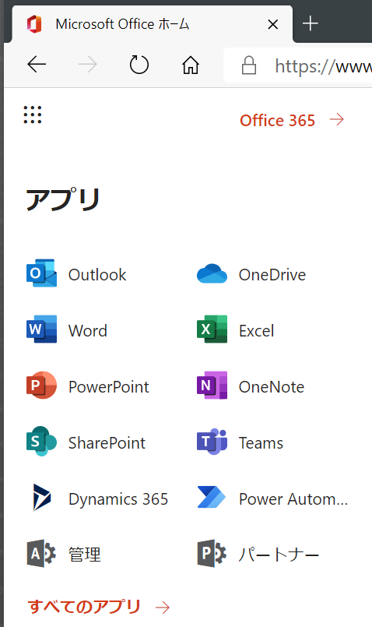Refresh the page with the reload button
372x627 pixels.
[x=139, y=65]
